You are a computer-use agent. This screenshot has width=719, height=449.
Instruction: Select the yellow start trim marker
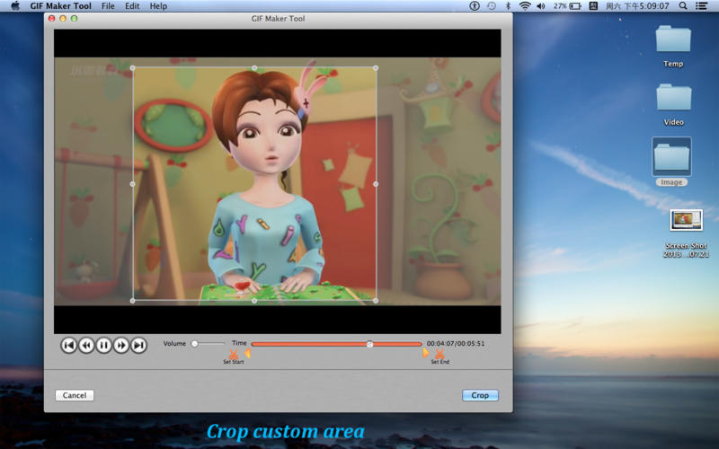pyautogui.click(x=248, y=353)
